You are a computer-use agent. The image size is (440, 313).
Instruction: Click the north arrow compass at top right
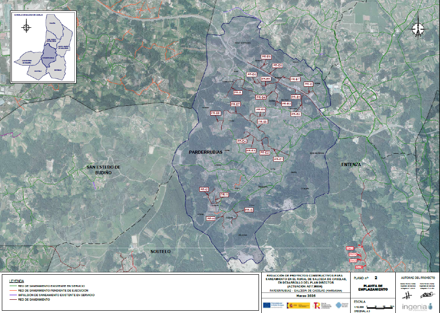(x=418, y=29)
